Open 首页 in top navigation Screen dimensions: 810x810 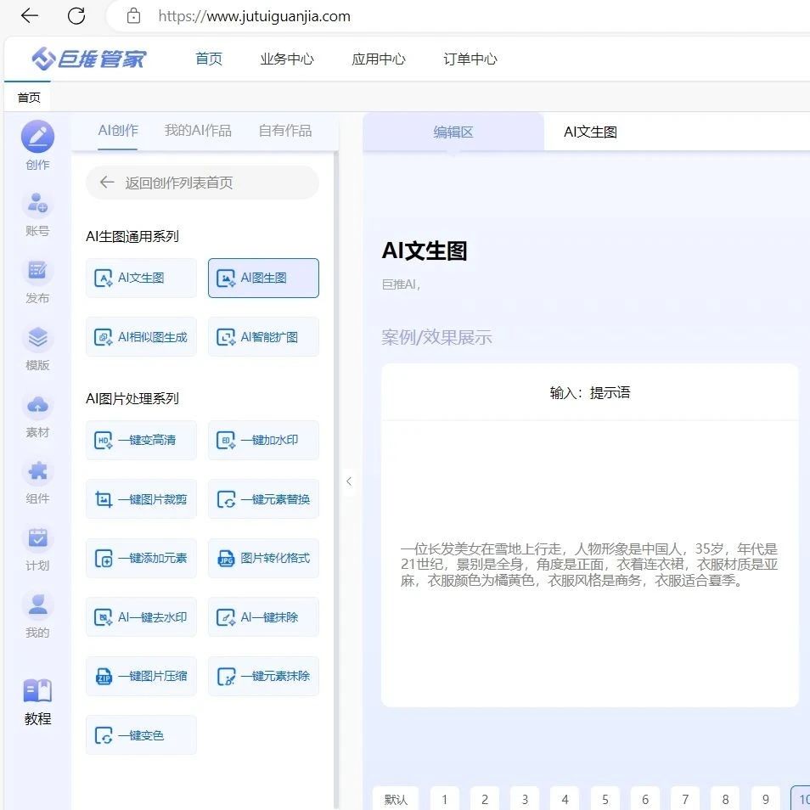(209, 59)
